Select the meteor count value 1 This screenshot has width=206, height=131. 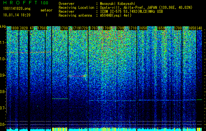coord(47,15)
